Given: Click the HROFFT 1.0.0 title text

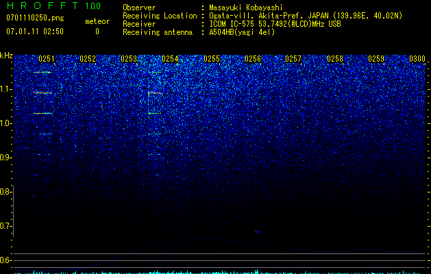Looking at the screenshot, I should click(x=53, y=5).
